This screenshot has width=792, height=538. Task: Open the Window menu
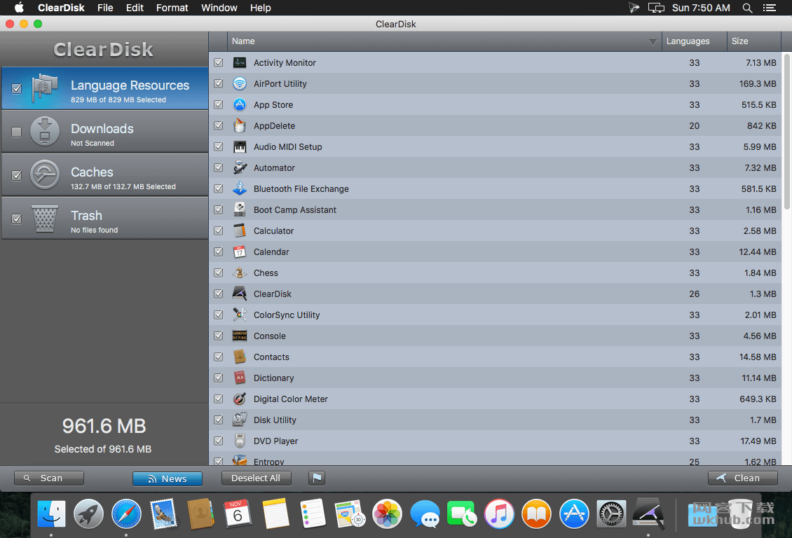pos(219,8)
